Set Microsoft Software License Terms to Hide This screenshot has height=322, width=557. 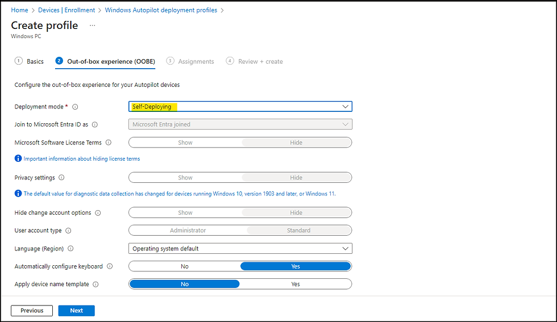pos(296,143)
